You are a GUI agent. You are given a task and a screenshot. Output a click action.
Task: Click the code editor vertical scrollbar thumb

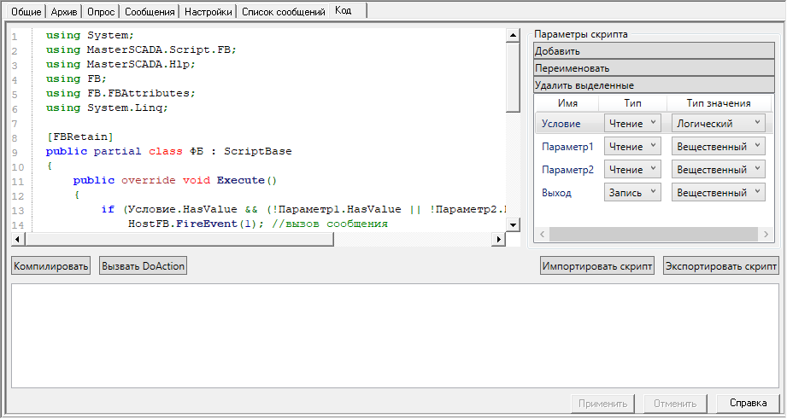pos(513,77)
